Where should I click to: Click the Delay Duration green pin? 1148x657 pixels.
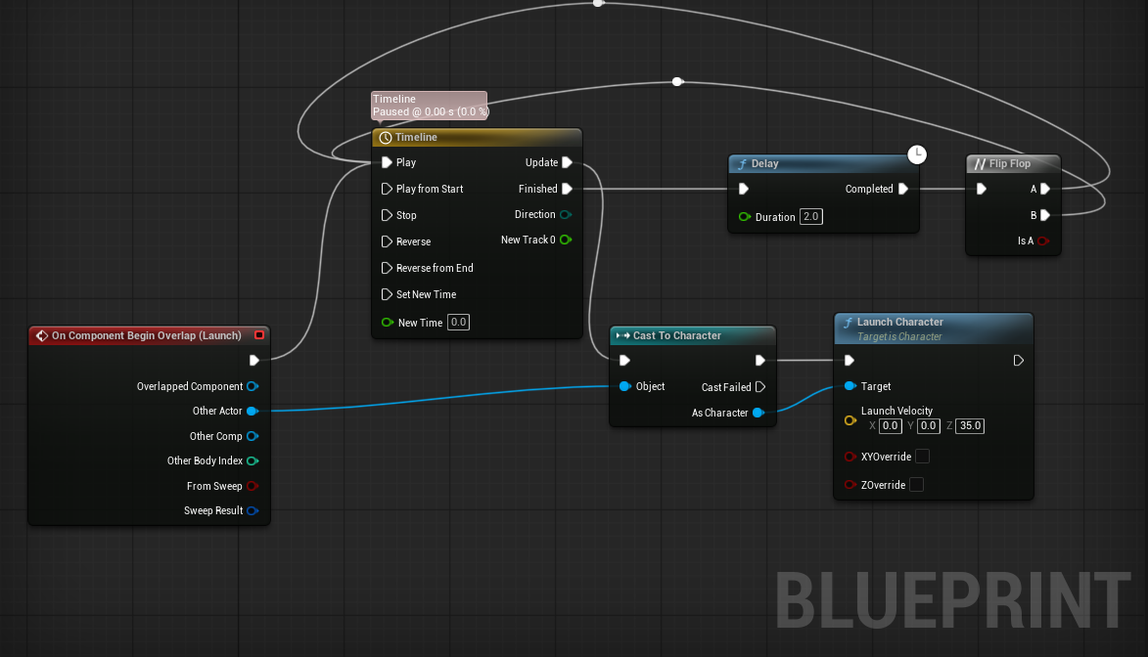click(745, 217)
